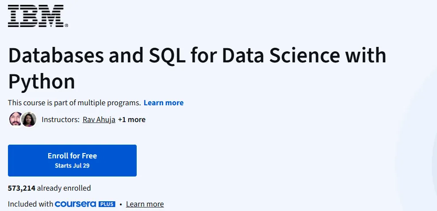Click the Instructors: label

61,119
